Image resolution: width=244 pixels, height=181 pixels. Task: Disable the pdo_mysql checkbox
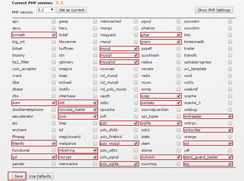tap(136, 144)
